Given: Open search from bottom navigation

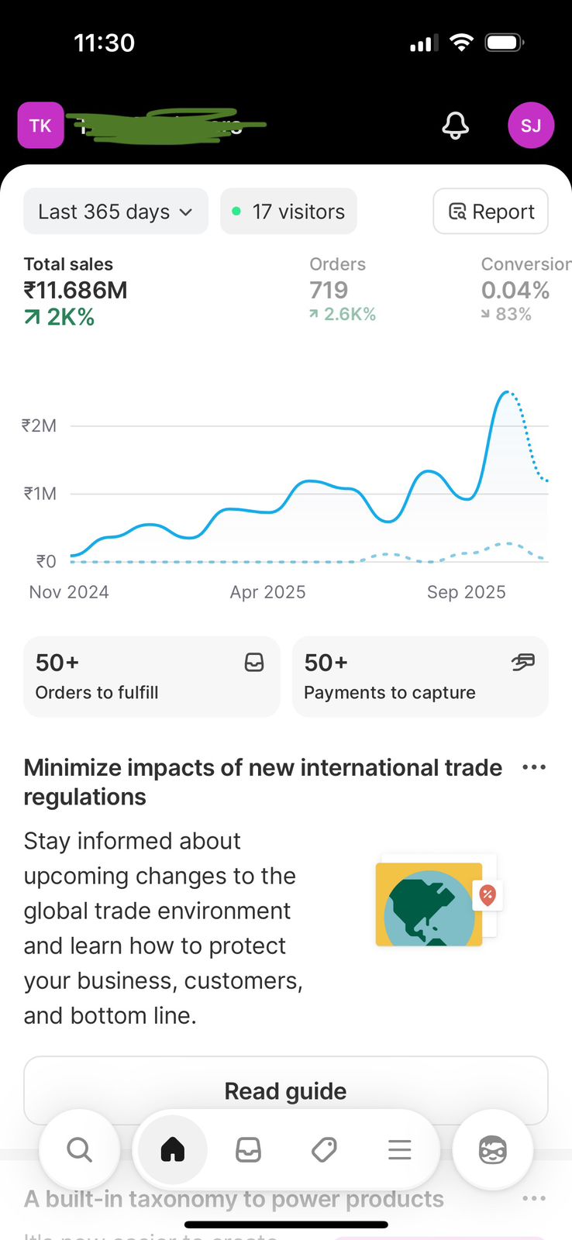Looking at the screenshot, I should (79, 1149).
